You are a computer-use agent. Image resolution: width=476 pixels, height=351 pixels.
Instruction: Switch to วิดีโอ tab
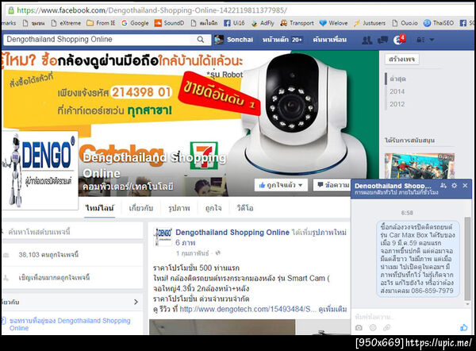click(245, 208)
